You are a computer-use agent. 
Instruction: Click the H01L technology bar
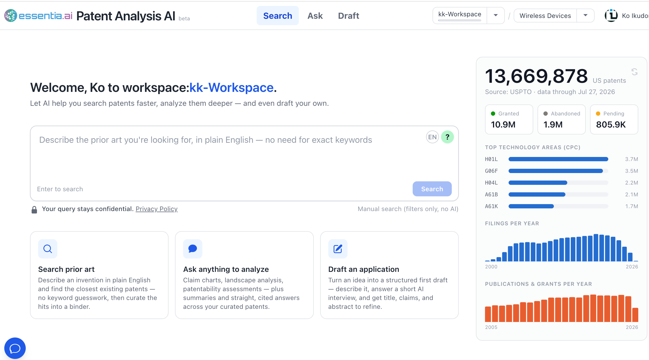click(x=558, y=159)
